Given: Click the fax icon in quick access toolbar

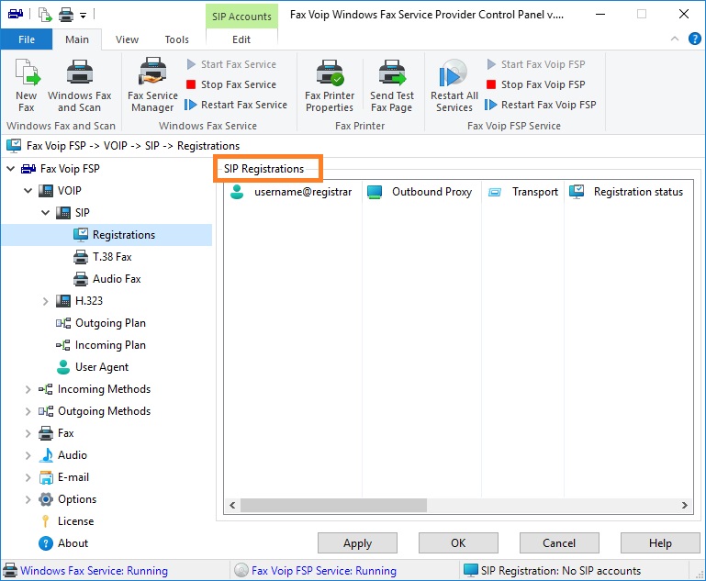Looking at the screenshot, I should pos(16,15).
